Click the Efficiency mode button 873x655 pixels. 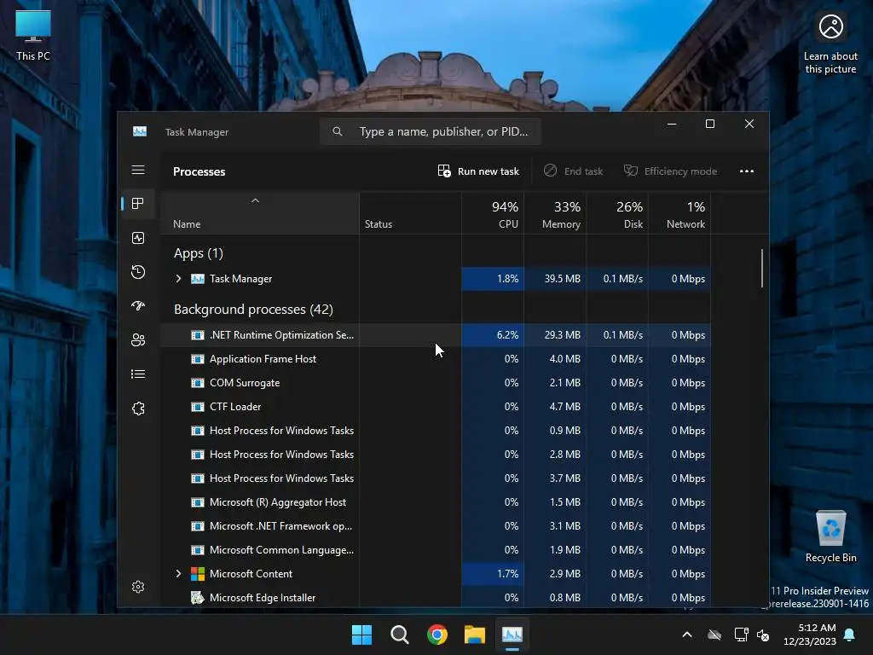(x=670, y=171)
